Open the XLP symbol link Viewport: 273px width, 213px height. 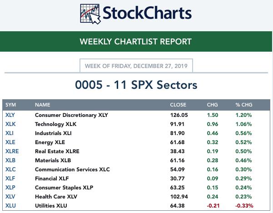[x=10, y=188]
